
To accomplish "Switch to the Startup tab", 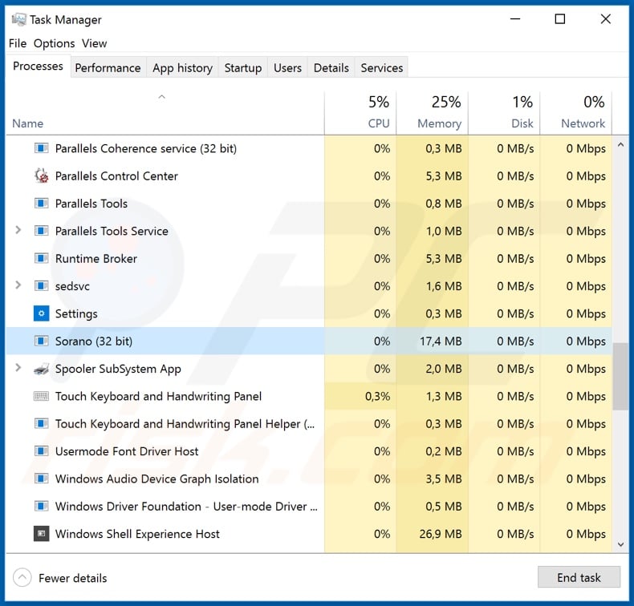I will pyautogui.click(x=243, y=68).
